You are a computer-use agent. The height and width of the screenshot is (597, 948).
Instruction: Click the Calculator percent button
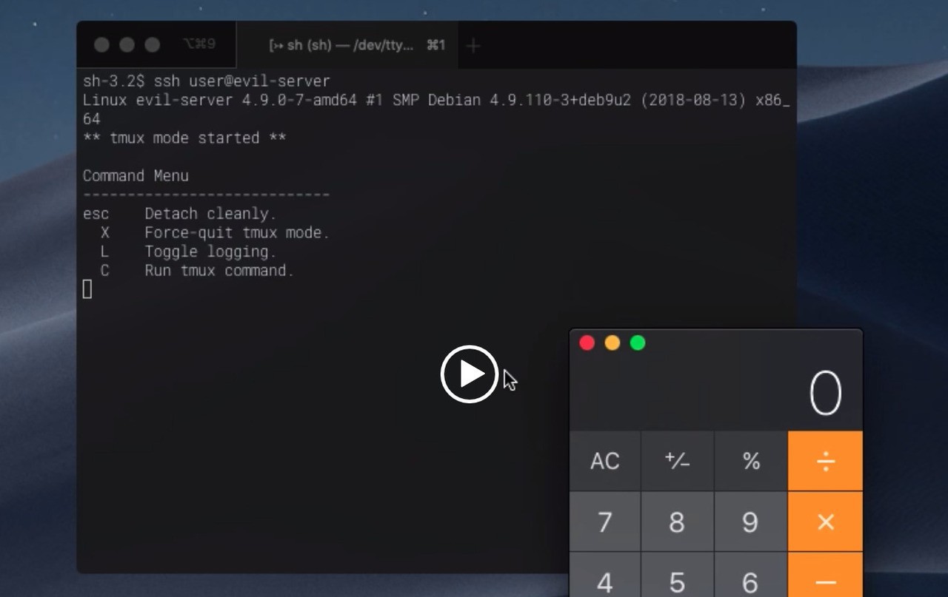click(751, 461)
